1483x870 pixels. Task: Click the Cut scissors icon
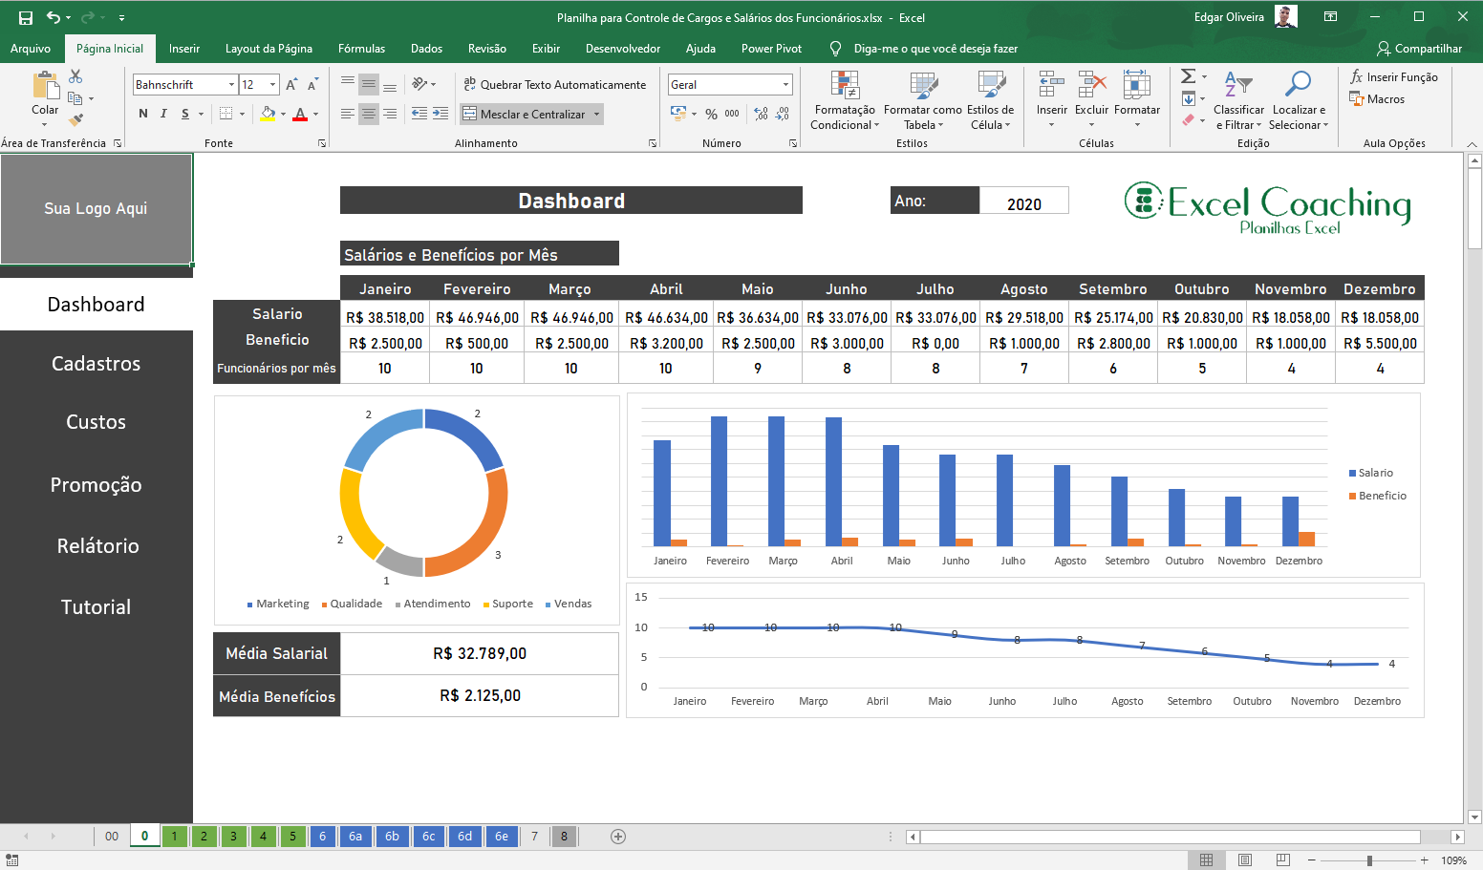[75, 76]
